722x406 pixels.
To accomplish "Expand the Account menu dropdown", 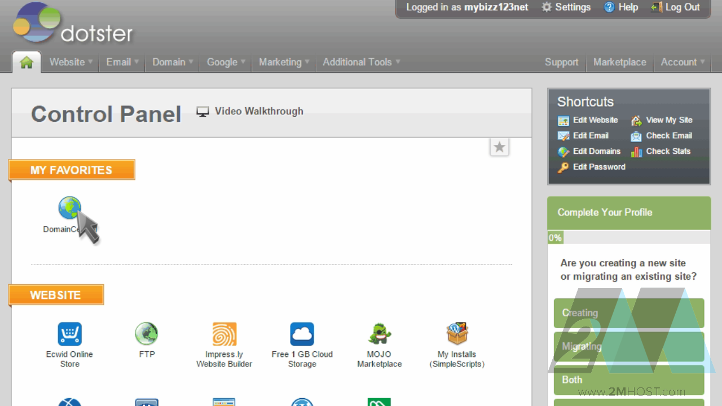I will tap(683, 62).
